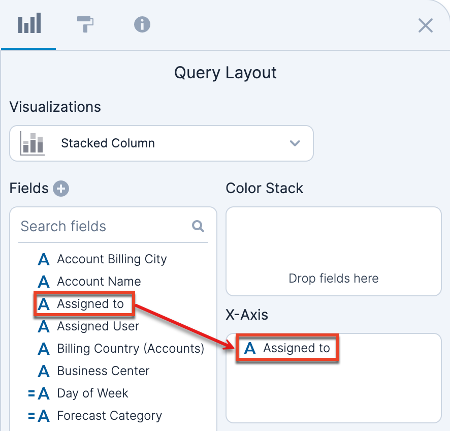
Task: Select the calculated Day of Week field
Action: coord(92,393)
